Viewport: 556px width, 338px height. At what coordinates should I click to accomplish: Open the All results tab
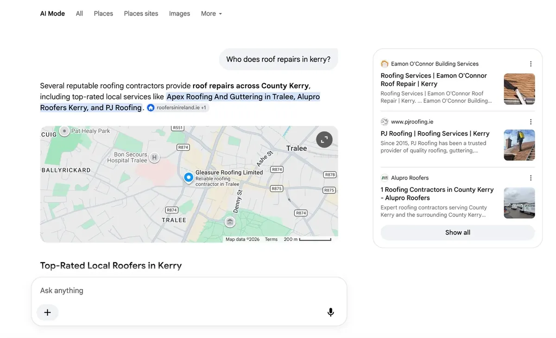[79, 13]
